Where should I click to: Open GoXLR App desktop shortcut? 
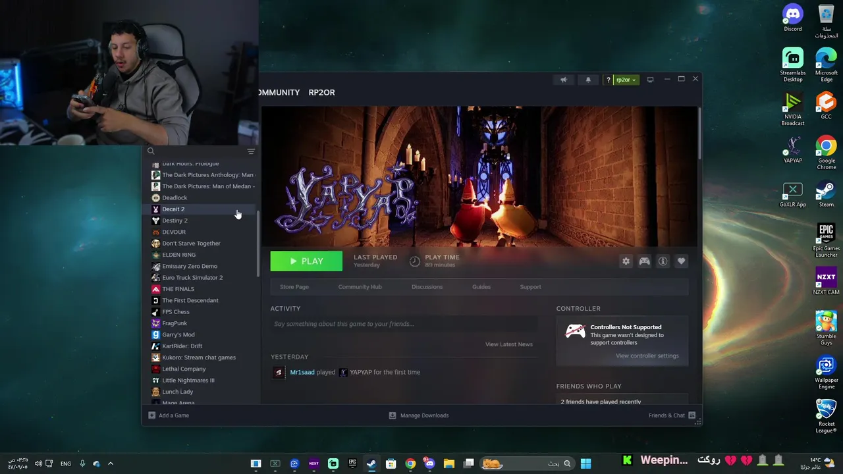click(793, 194)
